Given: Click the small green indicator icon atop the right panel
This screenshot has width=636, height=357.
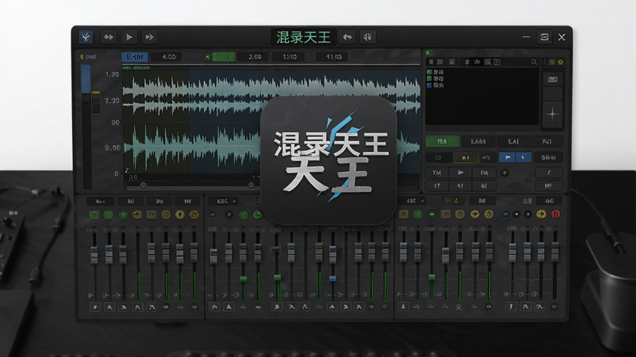Looking at the screenshot, I should click(x=429, y=53).
